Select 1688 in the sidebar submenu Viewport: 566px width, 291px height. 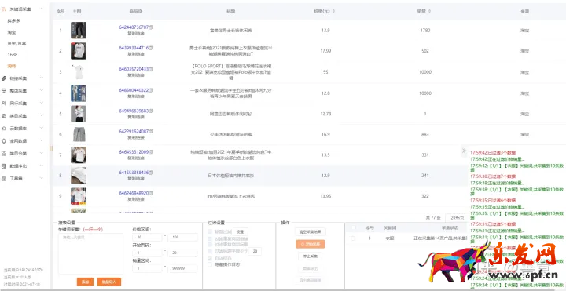(13, 55)
